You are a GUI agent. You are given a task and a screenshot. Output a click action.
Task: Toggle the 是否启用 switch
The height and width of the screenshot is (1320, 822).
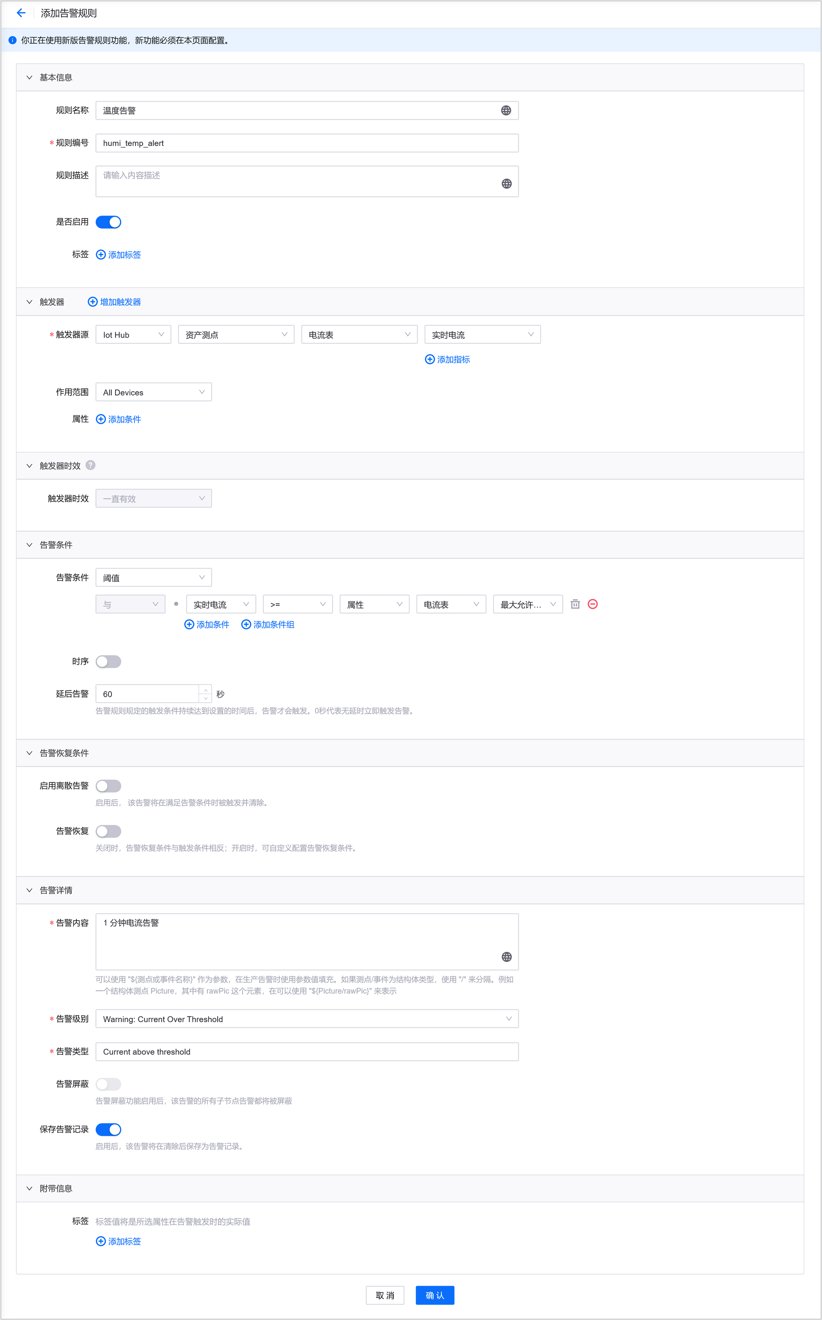pyautogui.click(x=108, y=222)
